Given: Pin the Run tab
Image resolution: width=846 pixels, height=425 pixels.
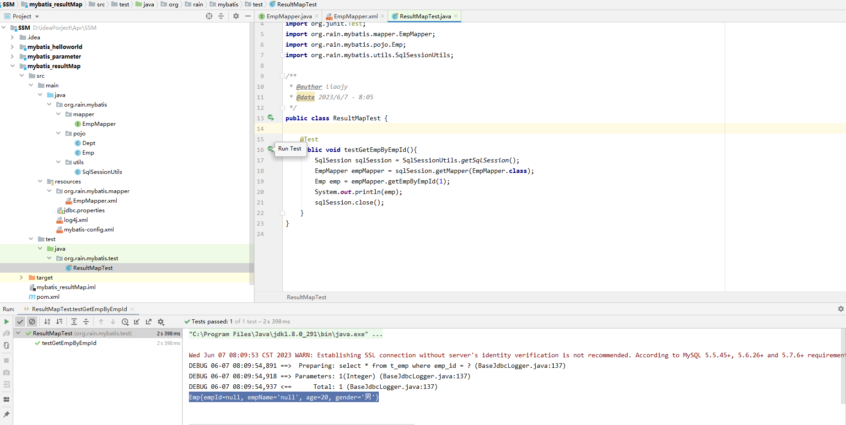Looking at the screenshot, I should pos(6,414).
